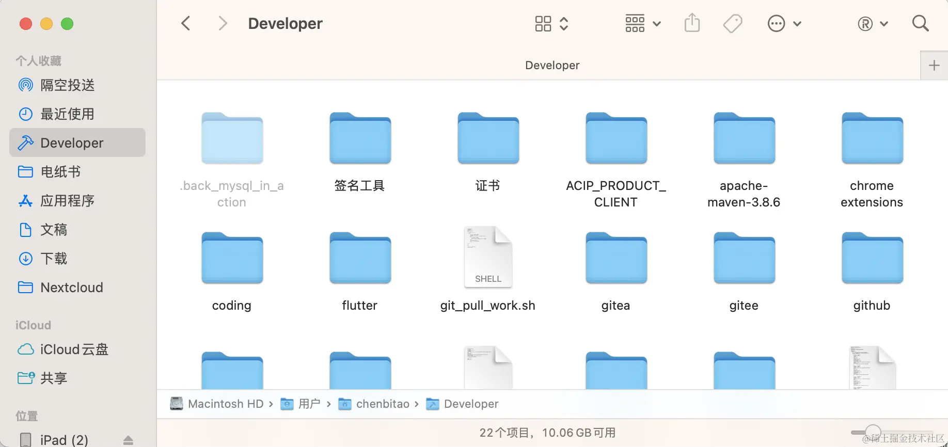Select the github folder
Viewport: 948px width, 447px height.
872,272
